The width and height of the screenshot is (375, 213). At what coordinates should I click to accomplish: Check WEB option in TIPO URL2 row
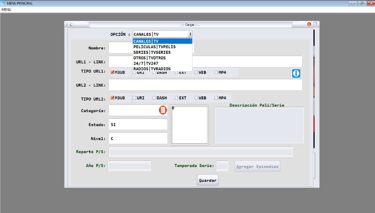coord(196,98)
